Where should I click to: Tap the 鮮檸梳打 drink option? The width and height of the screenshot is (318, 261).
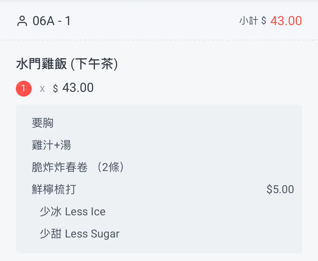(x=54, y=189)
